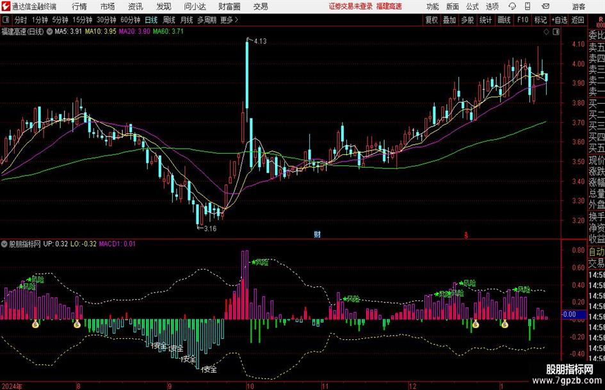Toggle the left side panel icon

coord(6,20)
